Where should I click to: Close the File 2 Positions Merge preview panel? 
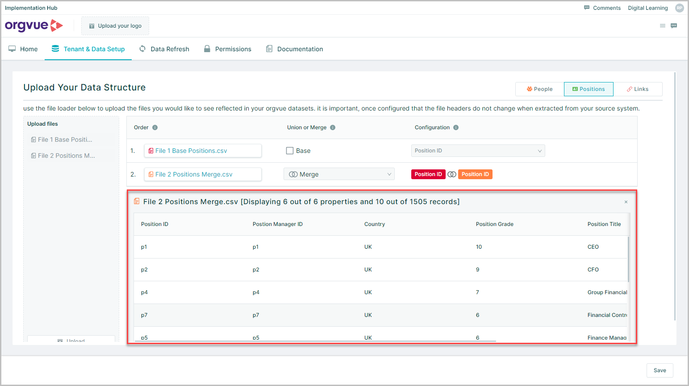(626, 202)
